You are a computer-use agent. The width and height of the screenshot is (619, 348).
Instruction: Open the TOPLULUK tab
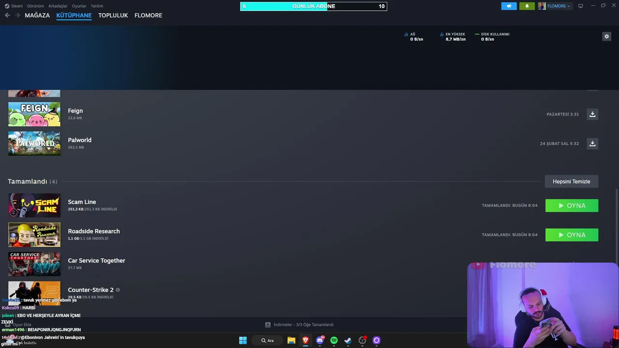[113, 15]
